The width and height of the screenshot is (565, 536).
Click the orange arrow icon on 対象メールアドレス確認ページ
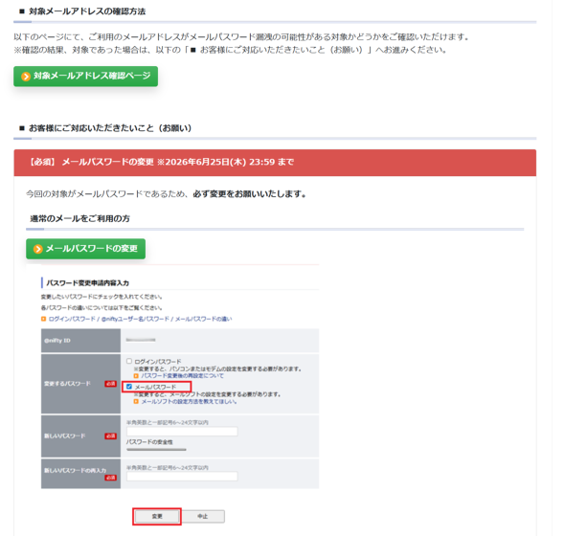[26, 77]
